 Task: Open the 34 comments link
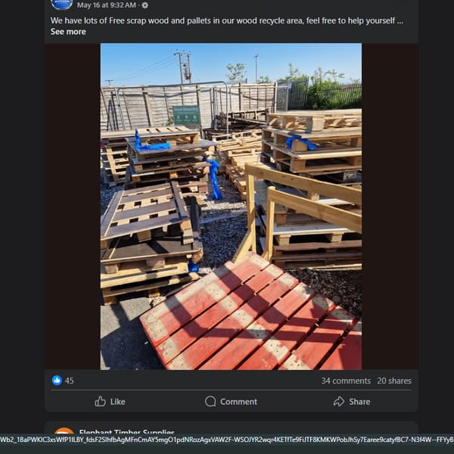(346, 381)
